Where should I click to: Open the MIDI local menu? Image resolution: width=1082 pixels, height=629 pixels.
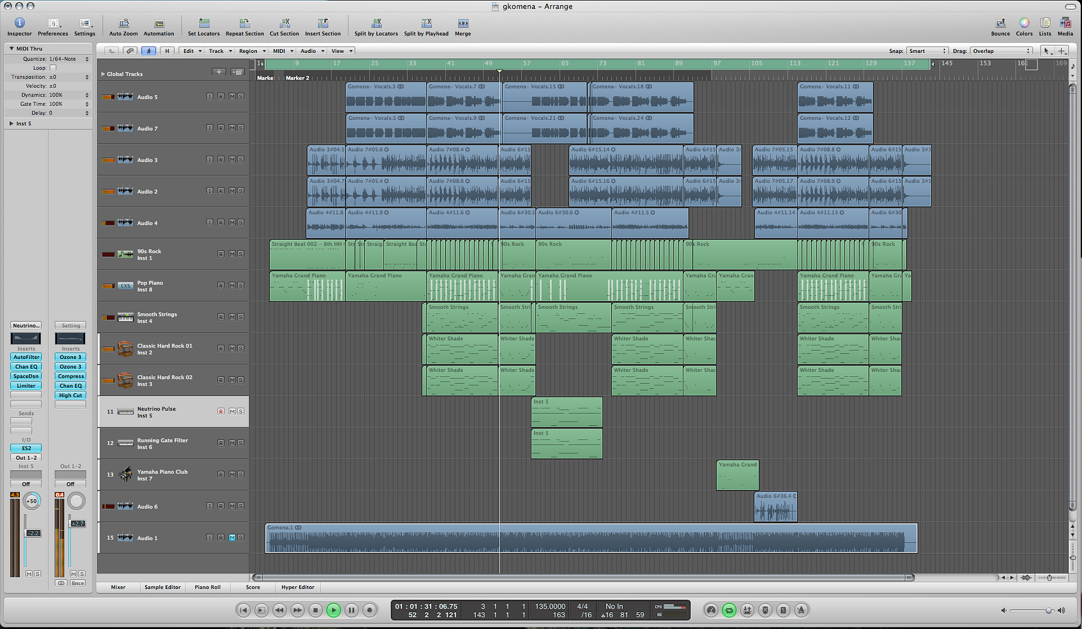pyautogui.click(x=283, y=51)
